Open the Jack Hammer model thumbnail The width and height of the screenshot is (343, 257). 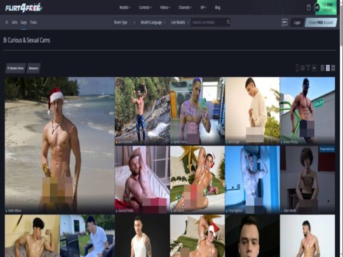coord(142,111)
